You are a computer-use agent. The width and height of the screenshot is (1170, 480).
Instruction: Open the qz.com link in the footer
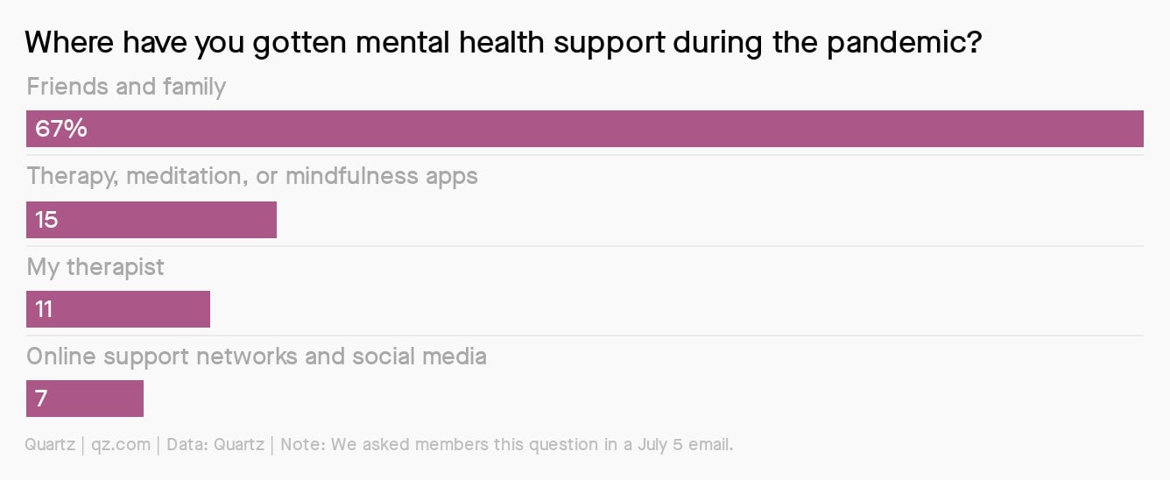[120, 445]
